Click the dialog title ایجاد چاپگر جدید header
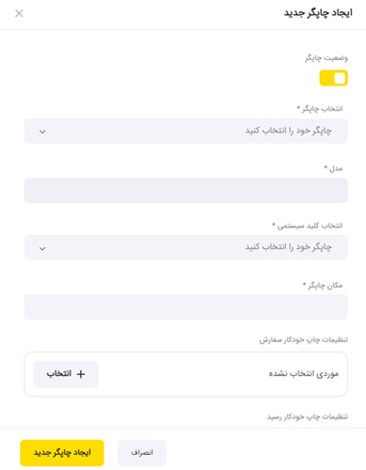 click(x=318, y=13)
